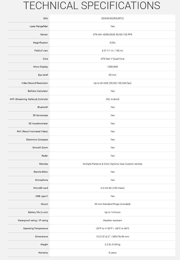Select the Video Record Resolution label
Viewport: 180px width, 260px height.
(35, 83)
